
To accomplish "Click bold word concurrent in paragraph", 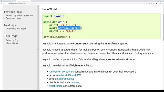I will [x=80, y=43].
